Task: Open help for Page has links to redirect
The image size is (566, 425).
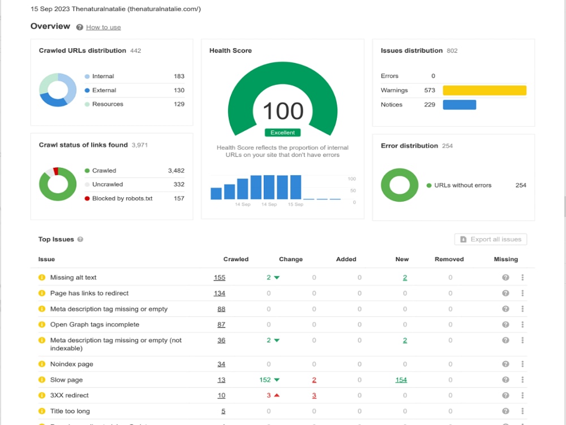Action: (505, 293)
